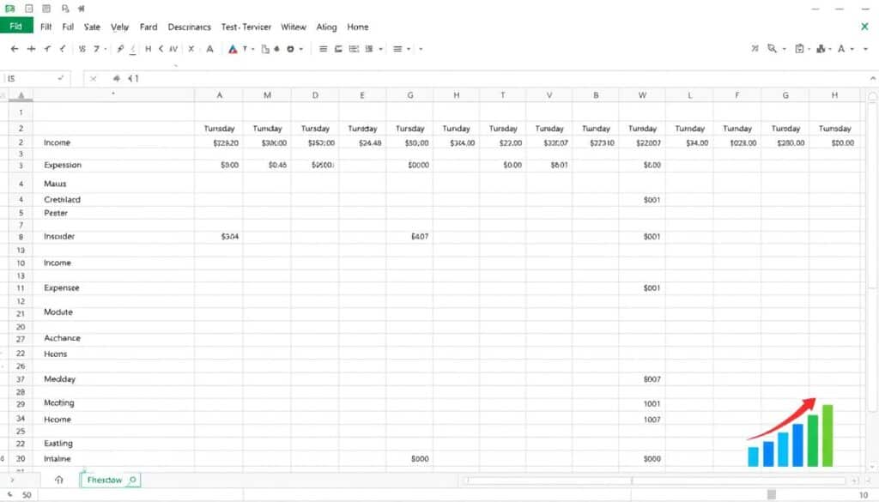Click the clipboard paste icon at toolbar right

[799, 49]
